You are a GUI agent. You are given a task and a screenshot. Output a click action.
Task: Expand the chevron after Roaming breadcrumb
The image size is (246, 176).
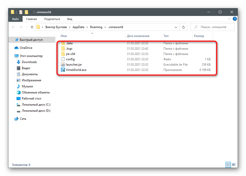click(x=105, y=27)
